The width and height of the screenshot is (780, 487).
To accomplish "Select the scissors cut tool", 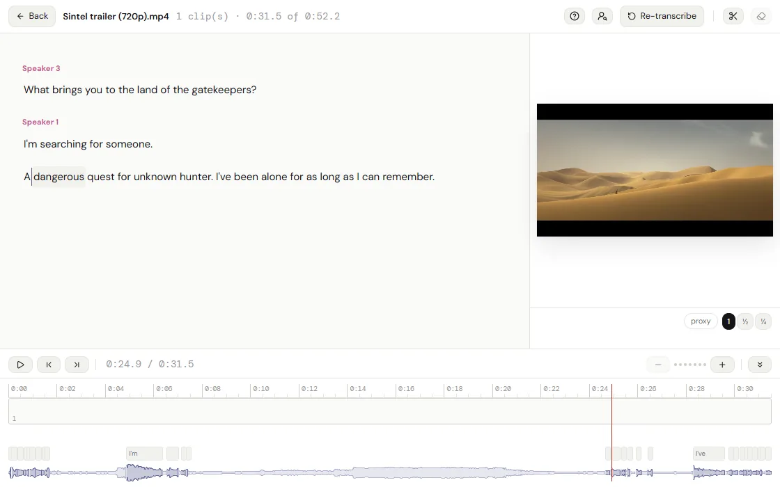I will coord(733,16).
